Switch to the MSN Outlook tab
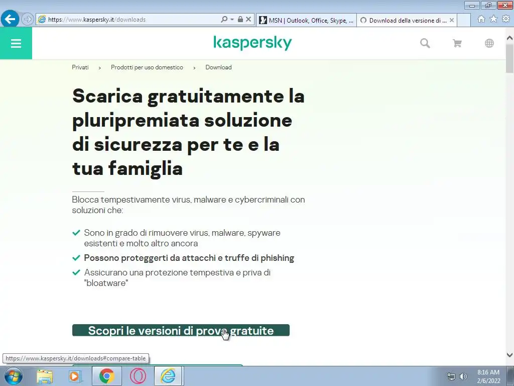Viewport: 514px width, 386px height. [306, 20]
